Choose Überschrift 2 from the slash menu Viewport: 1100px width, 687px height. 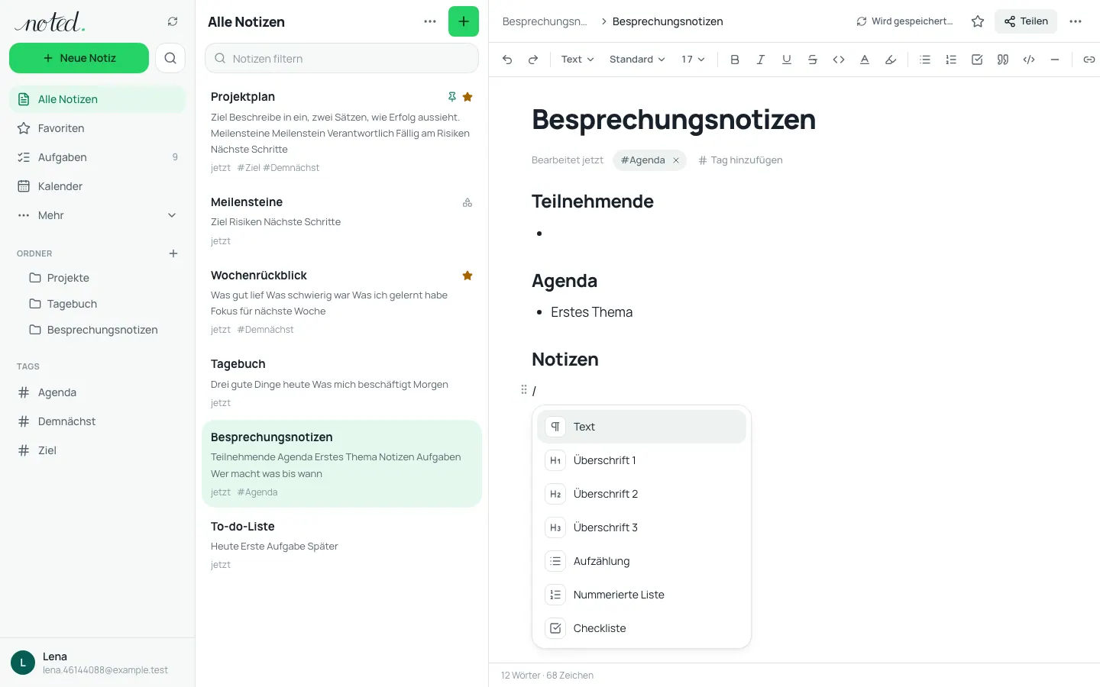click(642, 494)
